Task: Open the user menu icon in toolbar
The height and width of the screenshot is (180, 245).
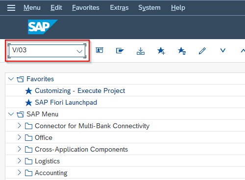Action: tap(99, 50)
